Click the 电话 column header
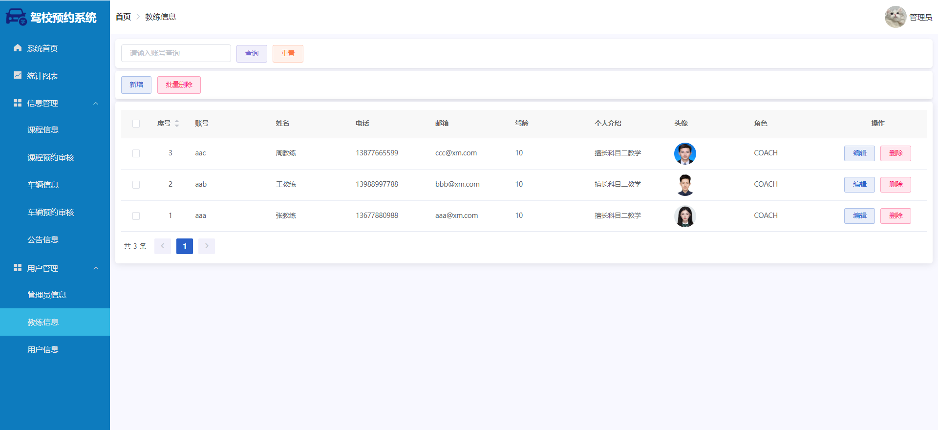 (362, 123)
